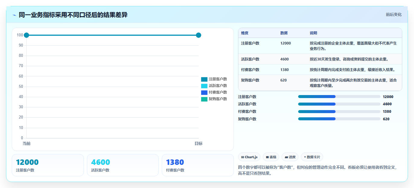Click the 进度 tag chip
The image size is (414, 188).
pos(290,157)
